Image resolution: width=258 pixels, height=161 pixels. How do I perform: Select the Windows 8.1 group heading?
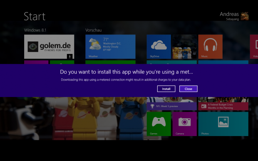click(x=35, y=30)
